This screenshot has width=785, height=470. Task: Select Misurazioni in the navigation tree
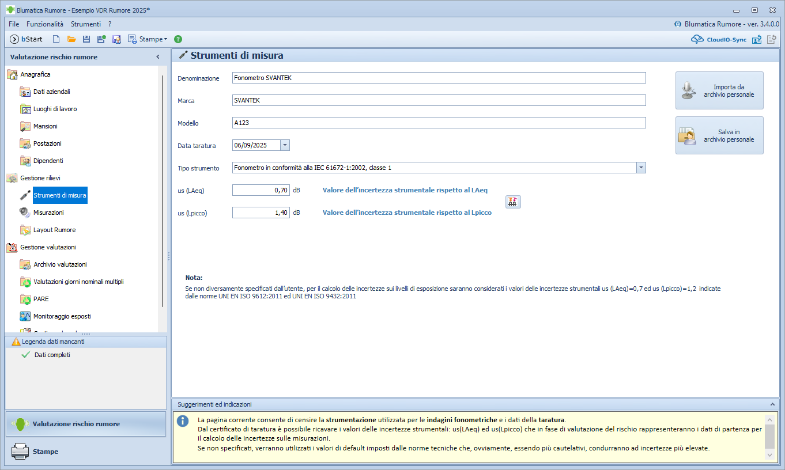tap(48, 213)
